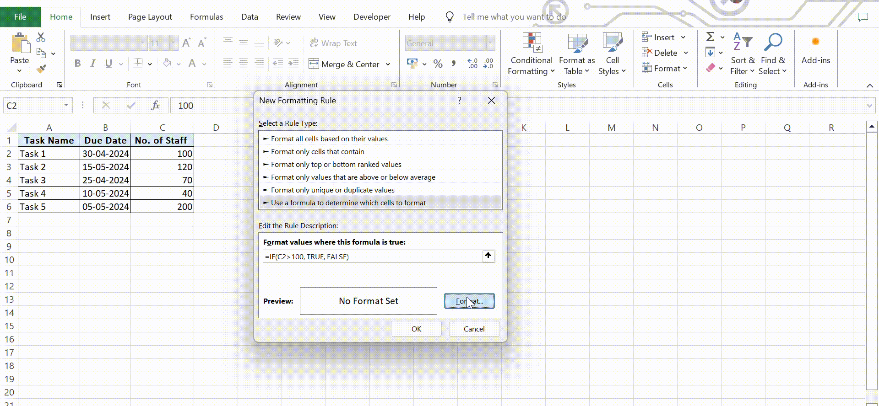Image resolution: width=879 pixels, height=406 pixels.
Task: Click the collapse dialog range selector icon
Action: (x=488, y=256)
